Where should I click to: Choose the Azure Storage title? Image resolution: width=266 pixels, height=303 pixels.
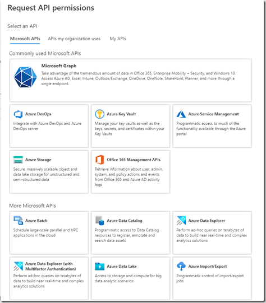point(38,160)
